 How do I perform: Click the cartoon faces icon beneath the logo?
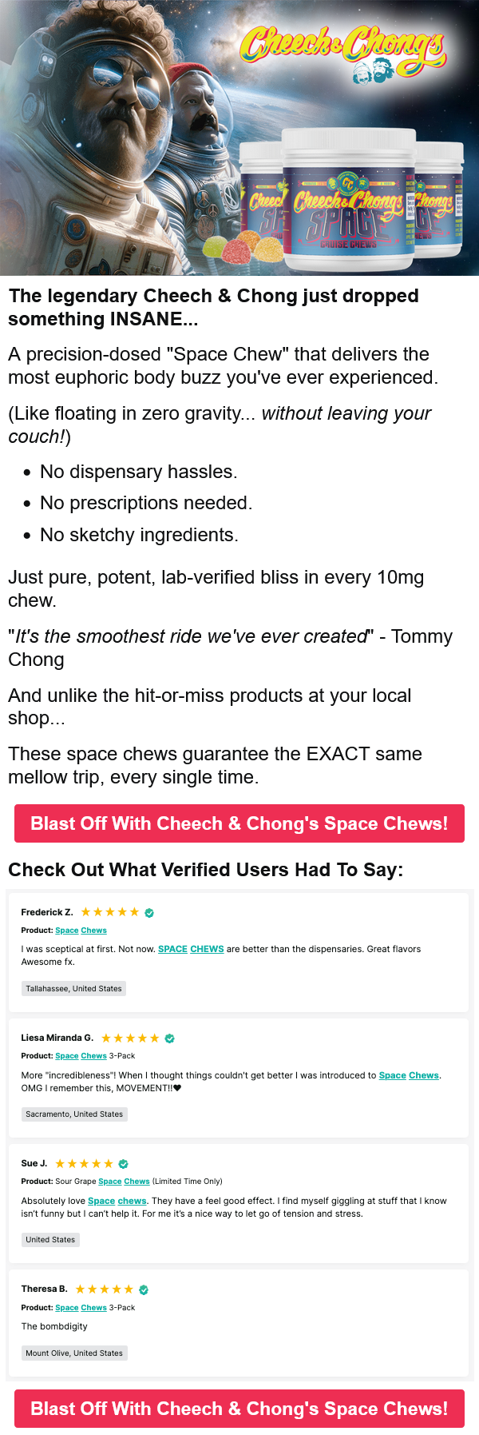[x=373, y=74]
